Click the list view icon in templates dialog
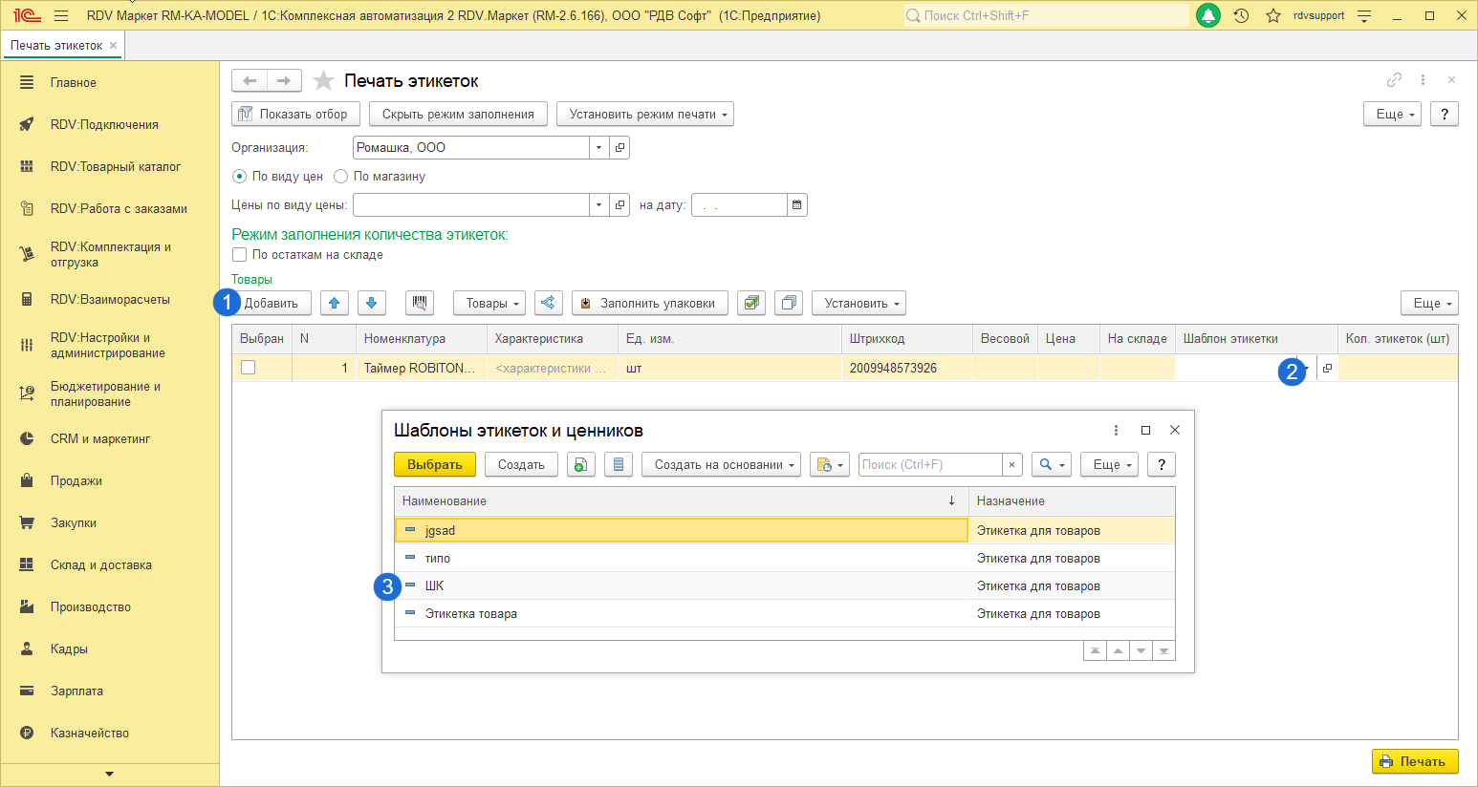 click(619, 464)
